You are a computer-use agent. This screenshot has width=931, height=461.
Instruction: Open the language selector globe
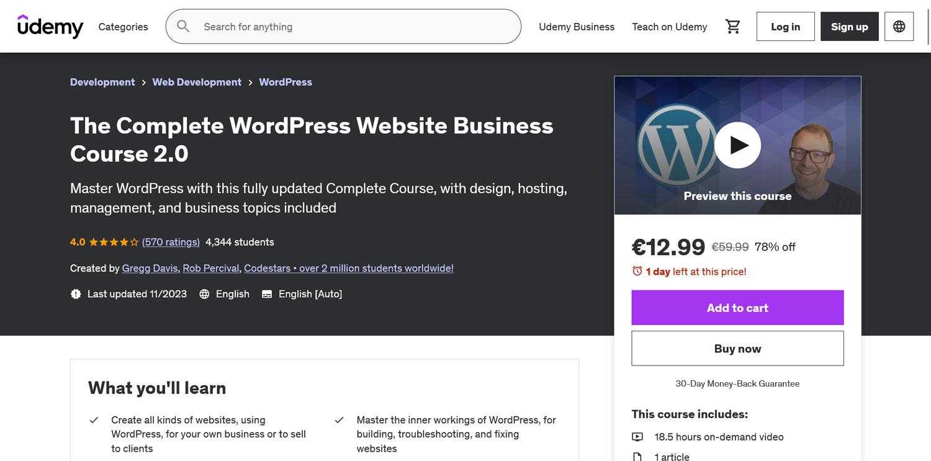899,27
